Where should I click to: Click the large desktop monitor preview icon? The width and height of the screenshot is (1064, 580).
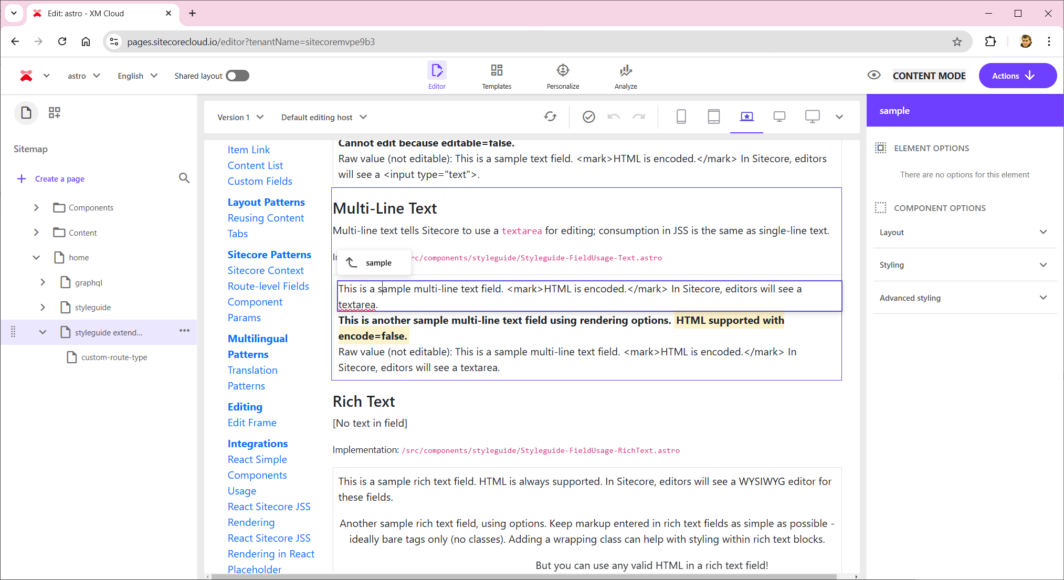[x=812, y=117]
